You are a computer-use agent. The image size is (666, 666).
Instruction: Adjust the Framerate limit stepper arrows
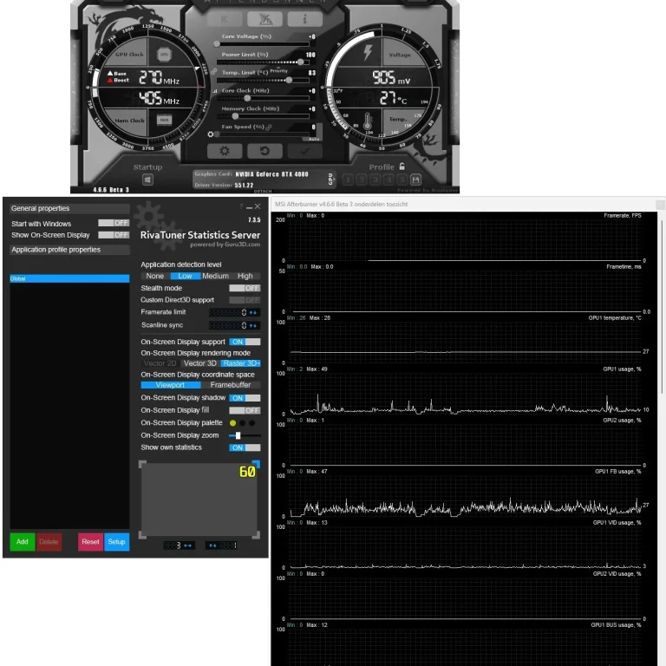[x=254, y=312]
